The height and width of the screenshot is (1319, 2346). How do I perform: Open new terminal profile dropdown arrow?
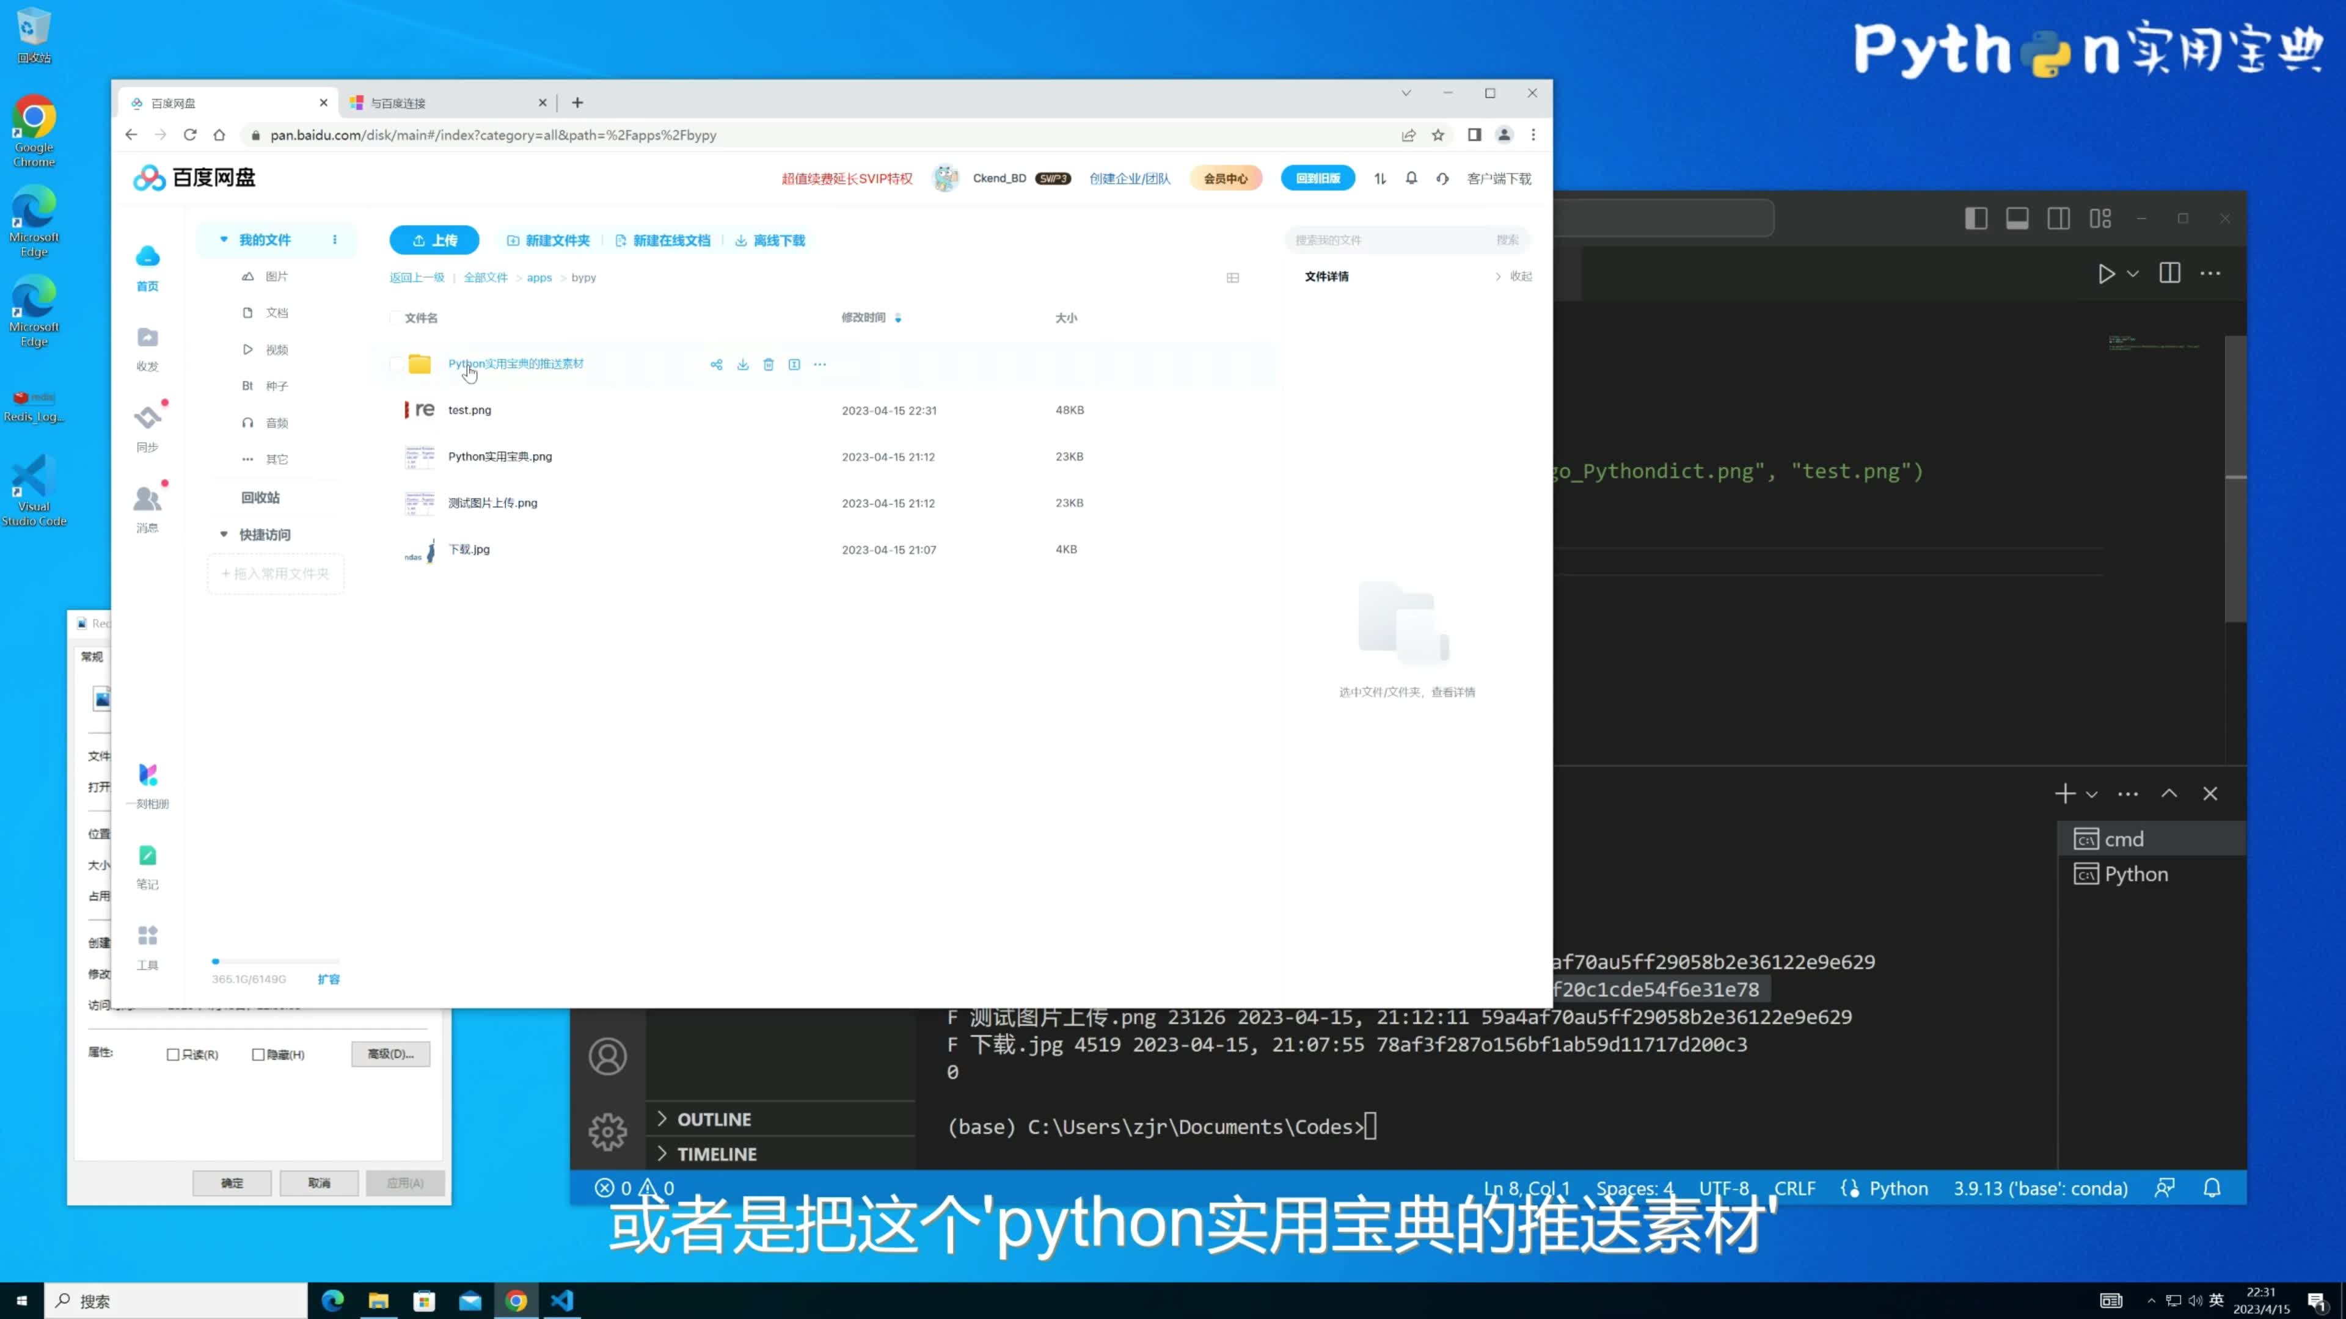click(2092, 794)
